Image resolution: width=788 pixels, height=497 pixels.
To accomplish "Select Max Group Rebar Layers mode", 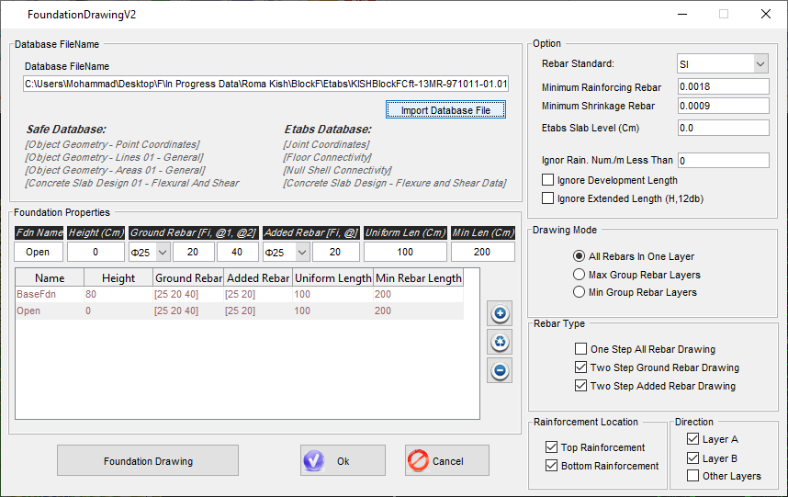I will 579,275.
